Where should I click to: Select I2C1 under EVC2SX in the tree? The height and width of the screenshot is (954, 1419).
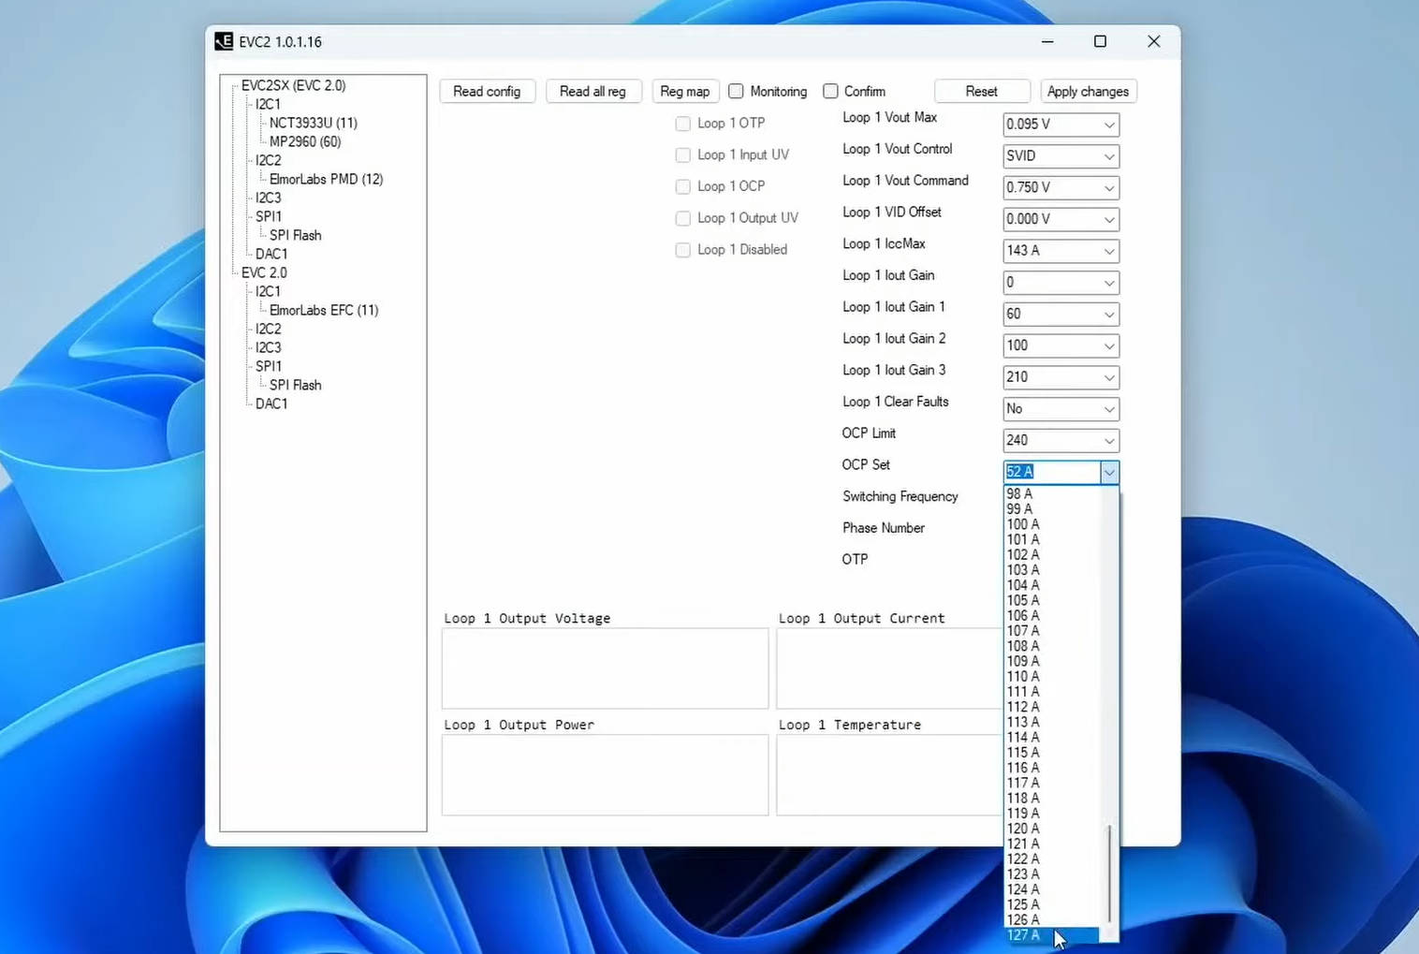tap(268, 104)
